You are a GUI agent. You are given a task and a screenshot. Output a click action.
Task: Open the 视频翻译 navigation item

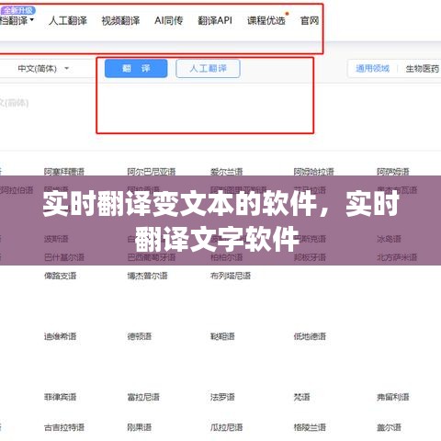tap(120, 20)
